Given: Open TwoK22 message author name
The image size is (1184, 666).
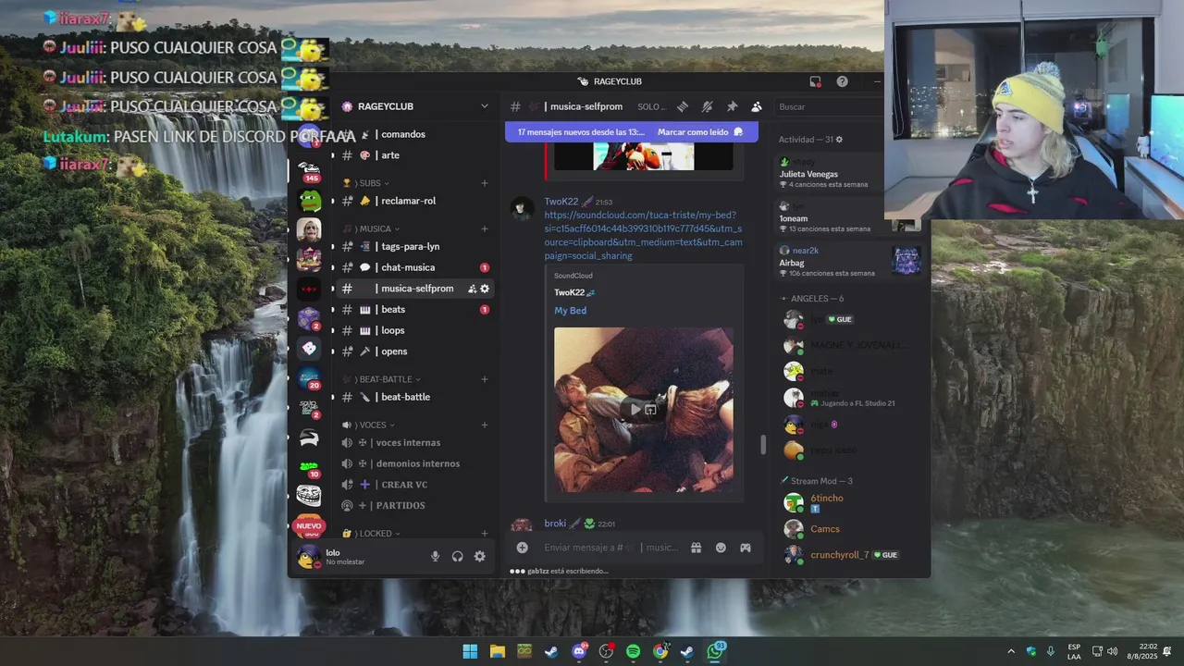Looking at the screenshot, I should (x=561, y=202).
